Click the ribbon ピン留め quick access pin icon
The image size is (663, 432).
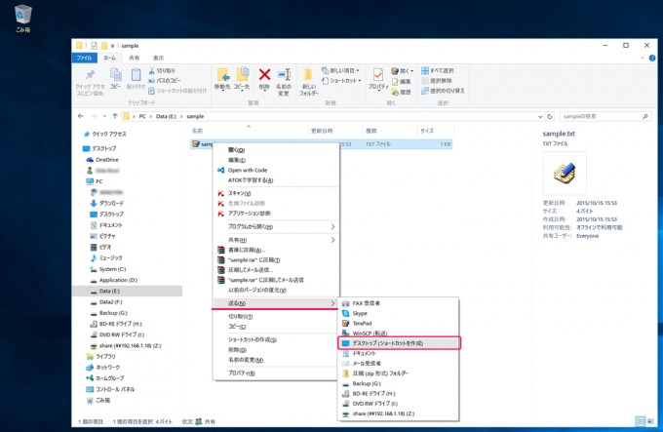point(90,75)
